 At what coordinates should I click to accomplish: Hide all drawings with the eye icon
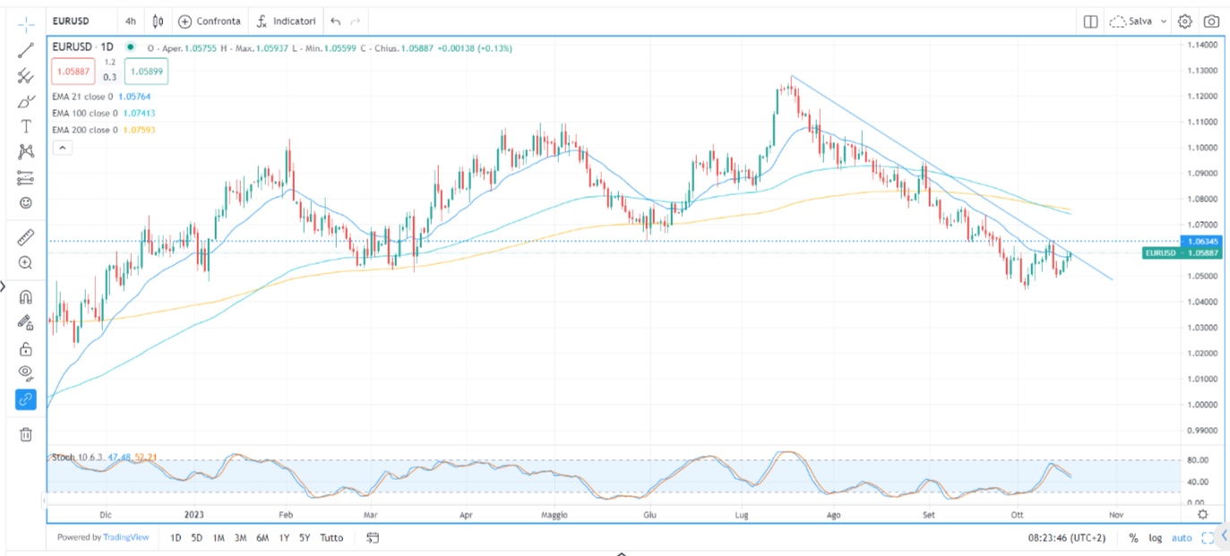26,372
